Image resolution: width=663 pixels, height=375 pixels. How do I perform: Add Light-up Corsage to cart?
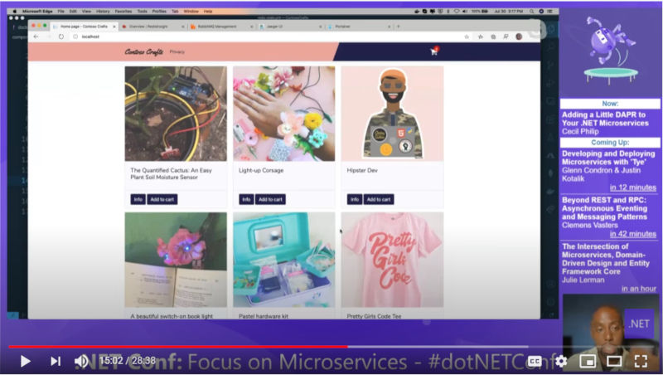271,199
